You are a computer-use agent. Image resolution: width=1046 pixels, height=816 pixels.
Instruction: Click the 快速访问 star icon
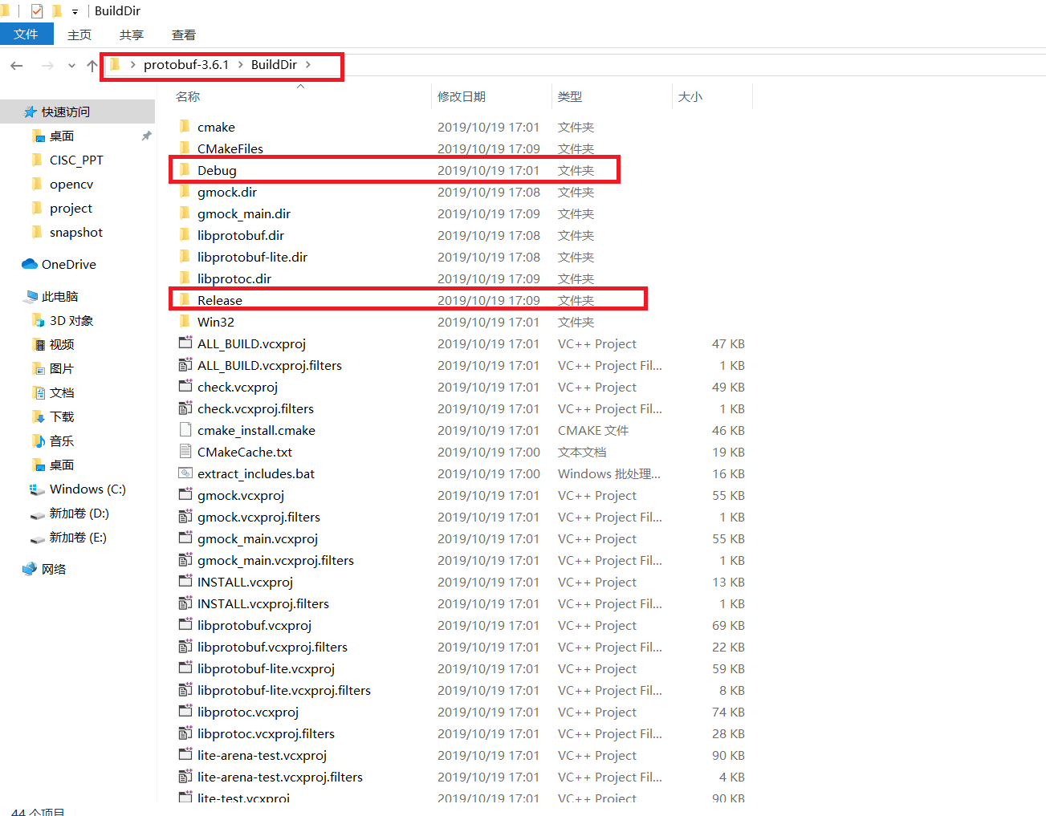pyautogui.click(x=31, y=112)
